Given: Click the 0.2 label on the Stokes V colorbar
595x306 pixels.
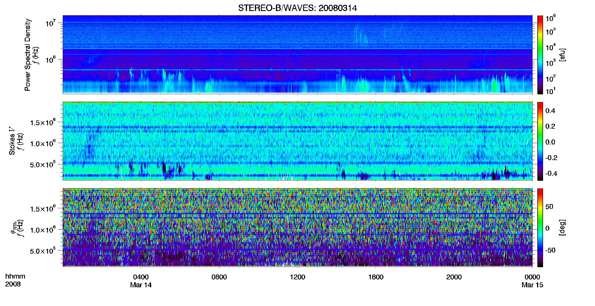Looking at the screenshot, I should [x=550, y=126].
